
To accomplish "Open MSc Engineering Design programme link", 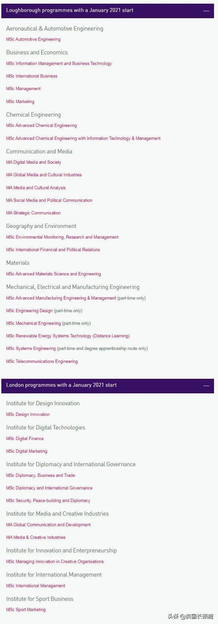I will coord(29,311).
